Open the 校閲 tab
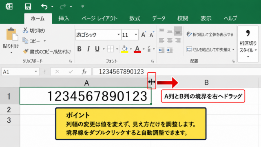Viewport: 261px width, 147px height. (183, 18)
